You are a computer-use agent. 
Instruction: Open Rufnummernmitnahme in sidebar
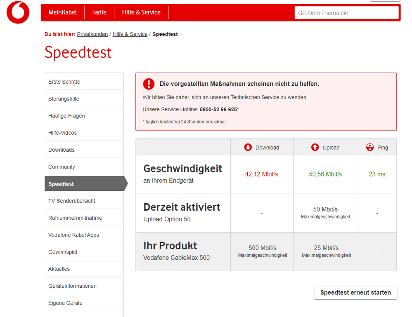(x=84, y=218)
